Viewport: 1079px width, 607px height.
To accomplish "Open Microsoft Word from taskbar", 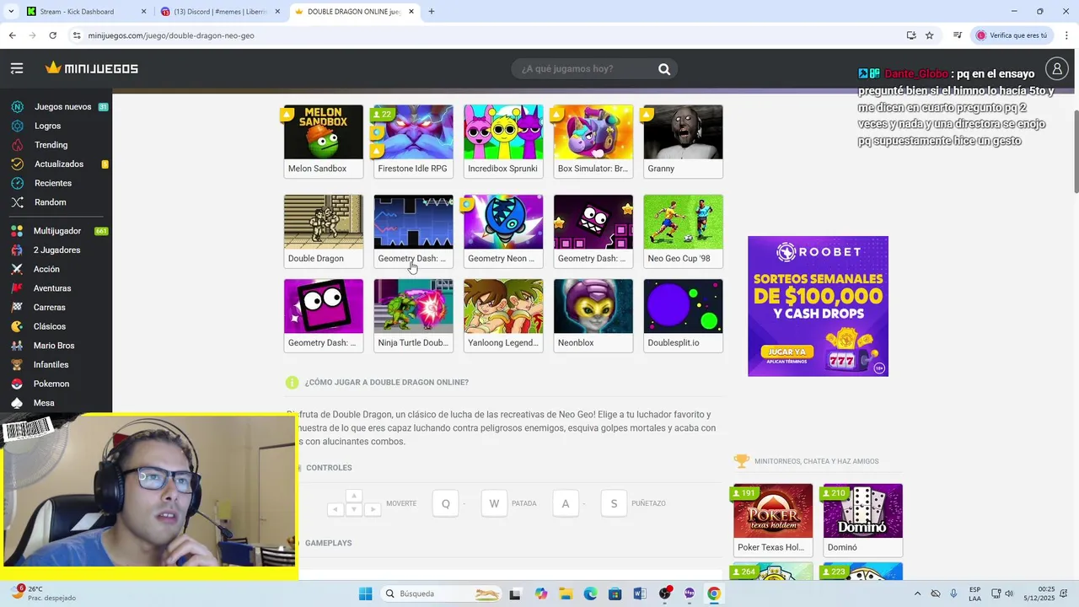I will point(640,594).
